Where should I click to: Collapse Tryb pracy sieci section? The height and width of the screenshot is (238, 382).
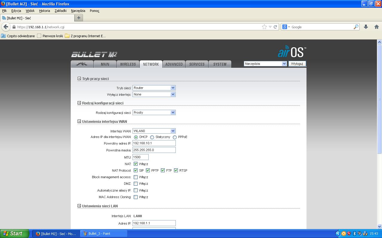coord(79,79)
